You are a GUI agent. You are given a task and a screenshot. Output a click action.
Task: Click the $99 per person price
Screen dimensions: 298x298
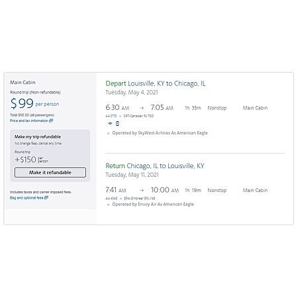click(35, 103)
